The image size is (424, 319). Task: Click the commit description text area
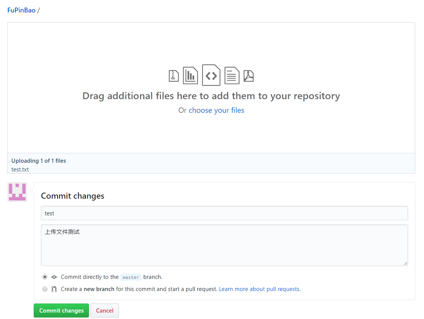pos(224,245)
